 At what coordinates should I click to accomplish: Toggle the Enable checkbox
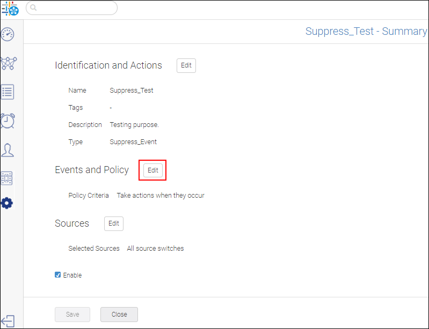point(58,275)
